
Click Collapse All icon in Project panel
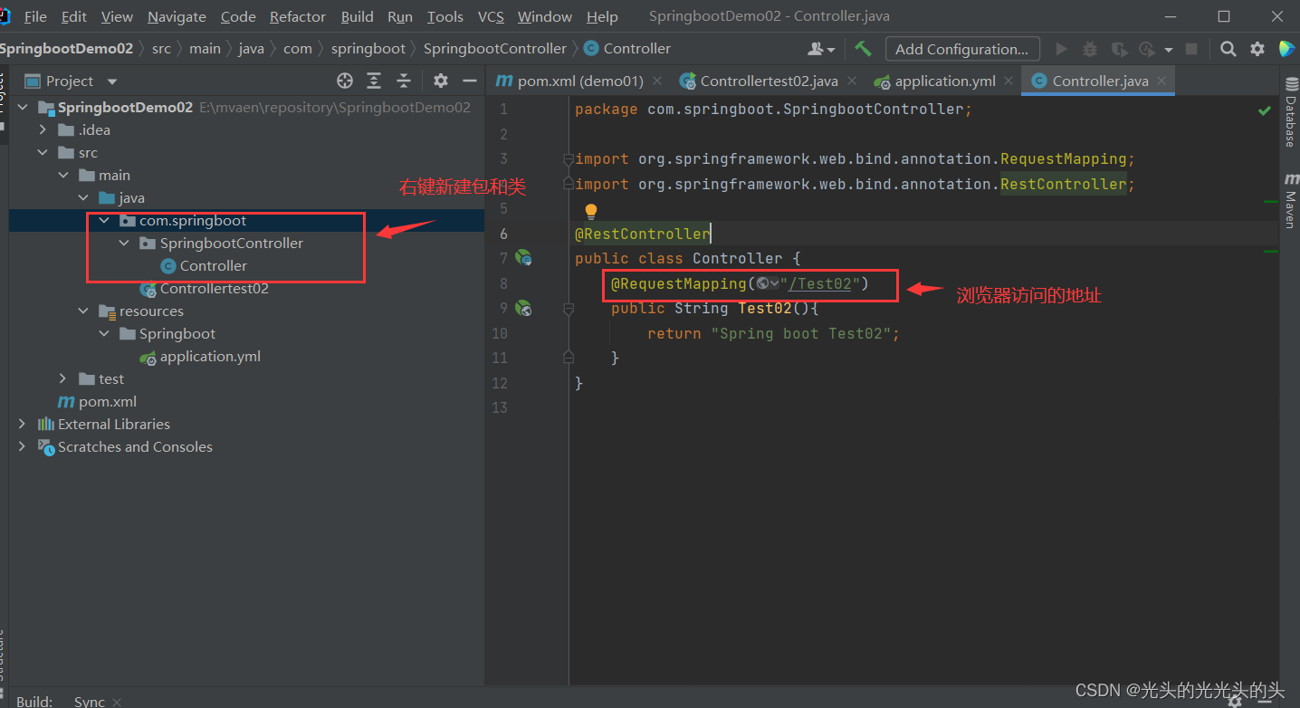404,81
